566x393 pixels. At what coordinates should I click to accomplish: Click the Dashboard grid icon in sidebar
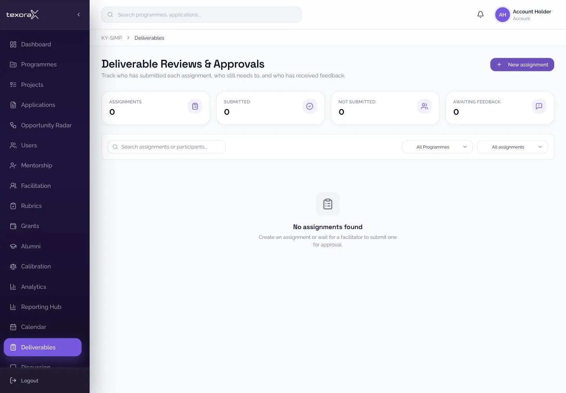click(x=13, y=44)
